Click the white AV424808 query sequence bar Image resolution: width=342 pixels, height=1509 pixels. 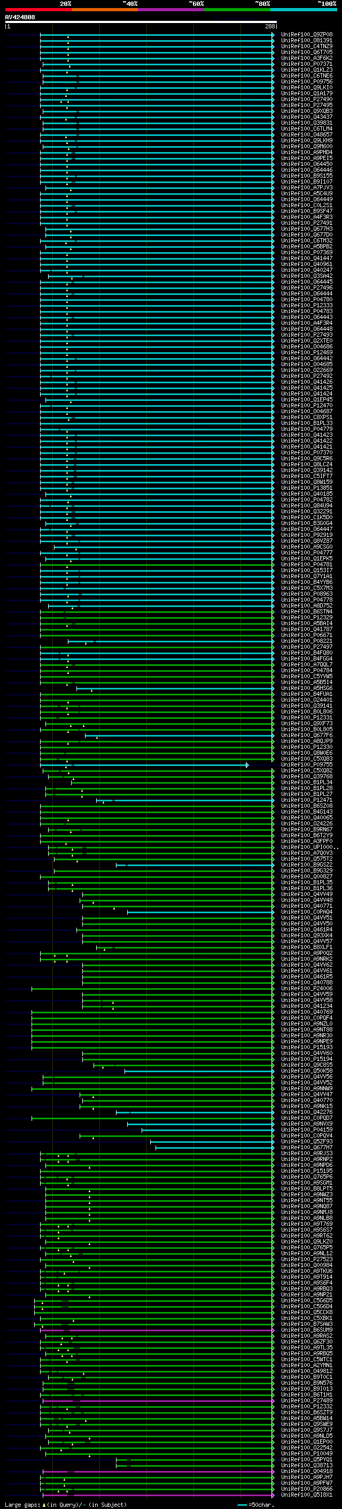click(141, 22)
